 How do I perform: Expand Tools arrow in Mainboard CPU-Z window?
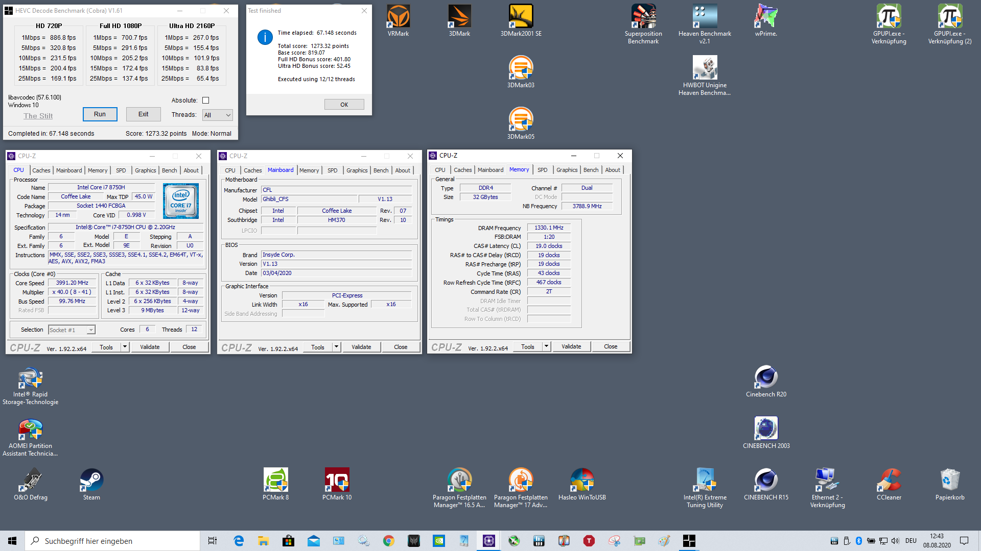click(x=336, y=347)
